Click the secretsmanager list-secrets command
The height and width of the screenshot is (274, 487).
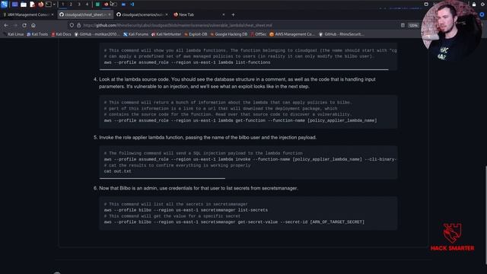click(186, 210)
